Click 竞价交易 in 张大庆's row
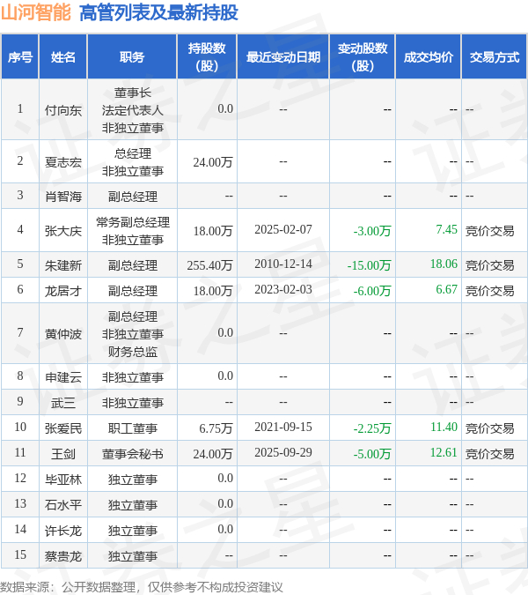Image resolution: width=528 pixels, height=595 pixels. 490,231
